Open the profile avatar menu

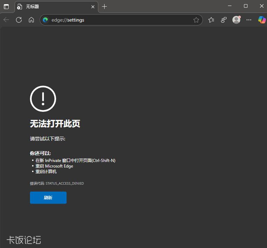[x=236, y=20]
